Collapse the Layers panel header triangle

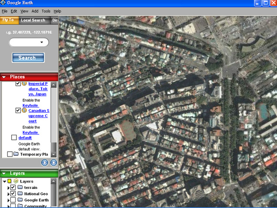click(x=4, y=173)
